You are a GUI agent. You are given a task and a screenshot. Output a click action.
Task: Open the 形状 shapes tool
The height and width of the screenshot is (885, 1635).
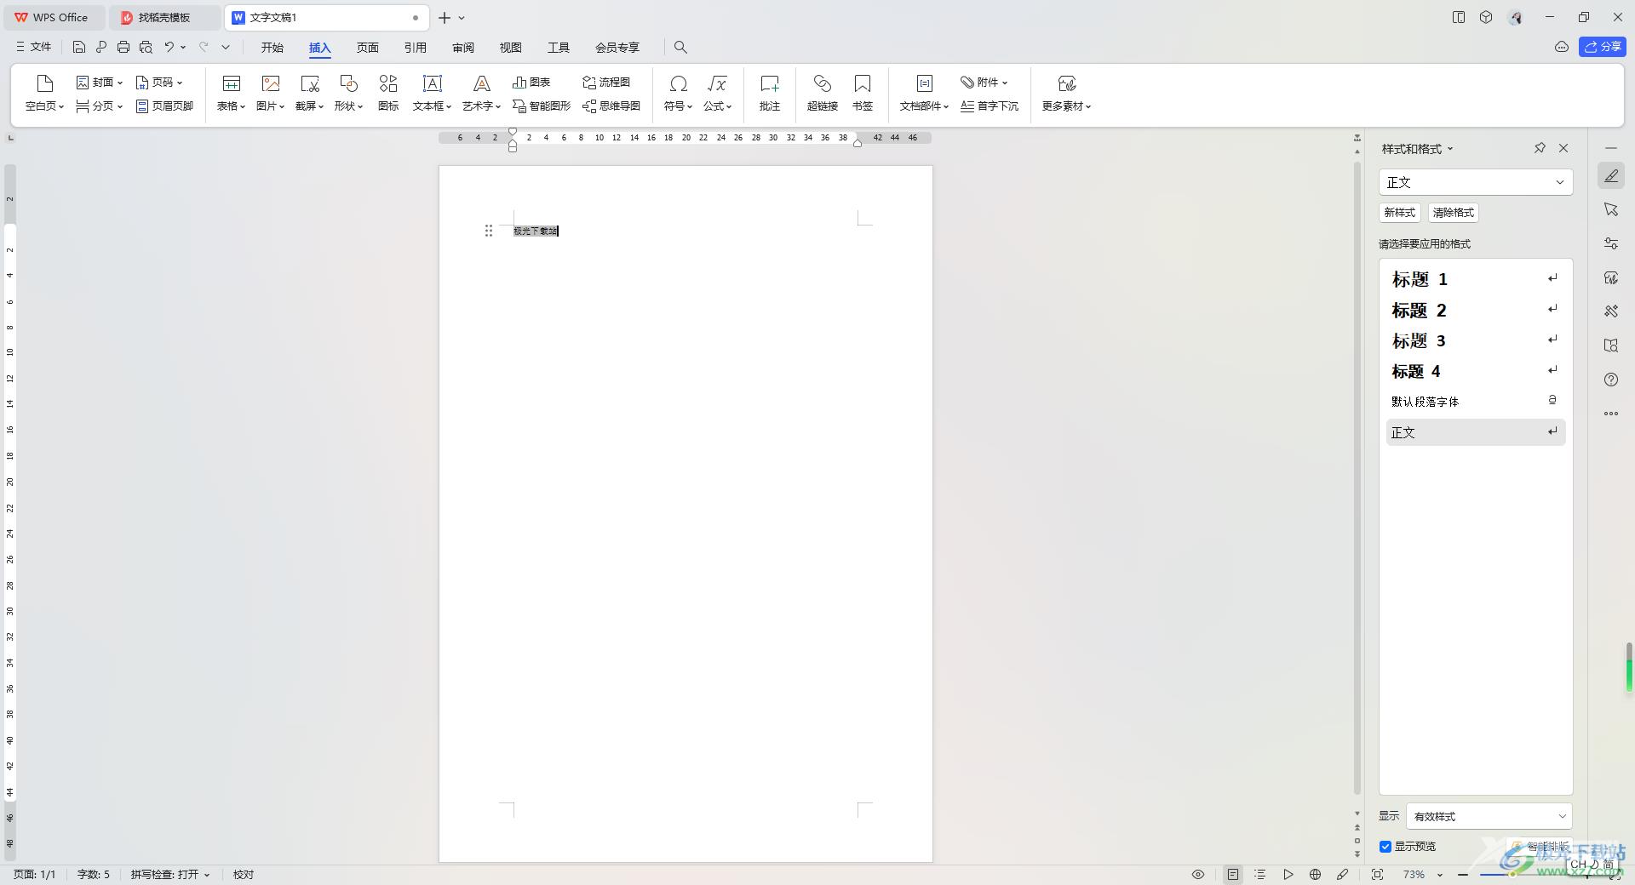click(348, 93)
